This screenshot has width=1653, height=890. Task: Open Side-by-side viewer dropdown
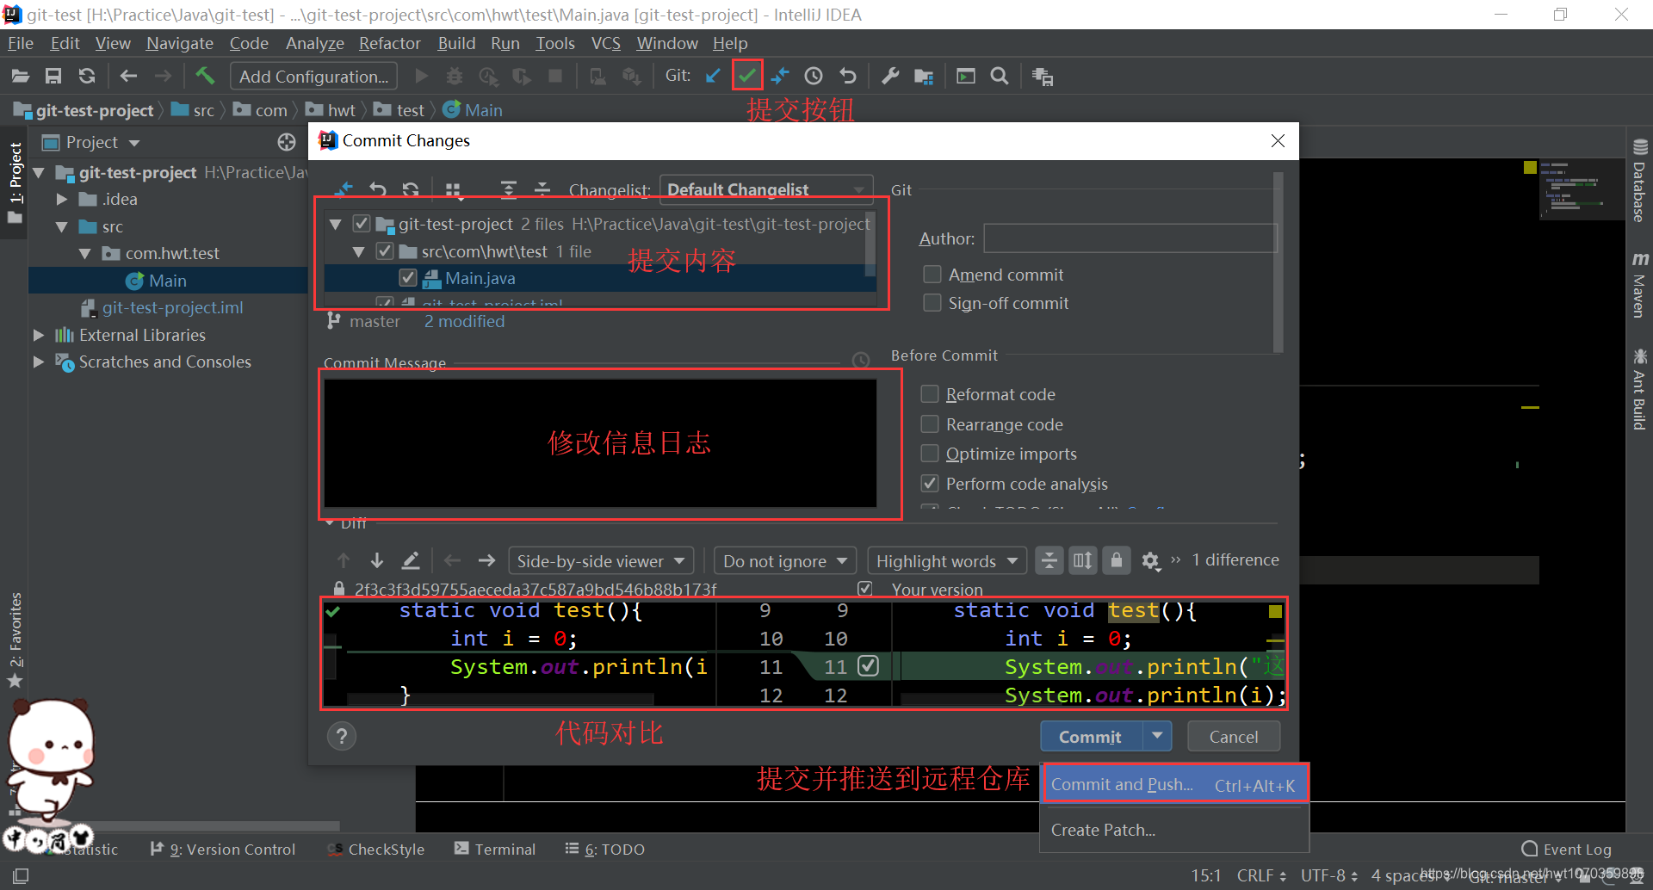[x=601, y=561]
